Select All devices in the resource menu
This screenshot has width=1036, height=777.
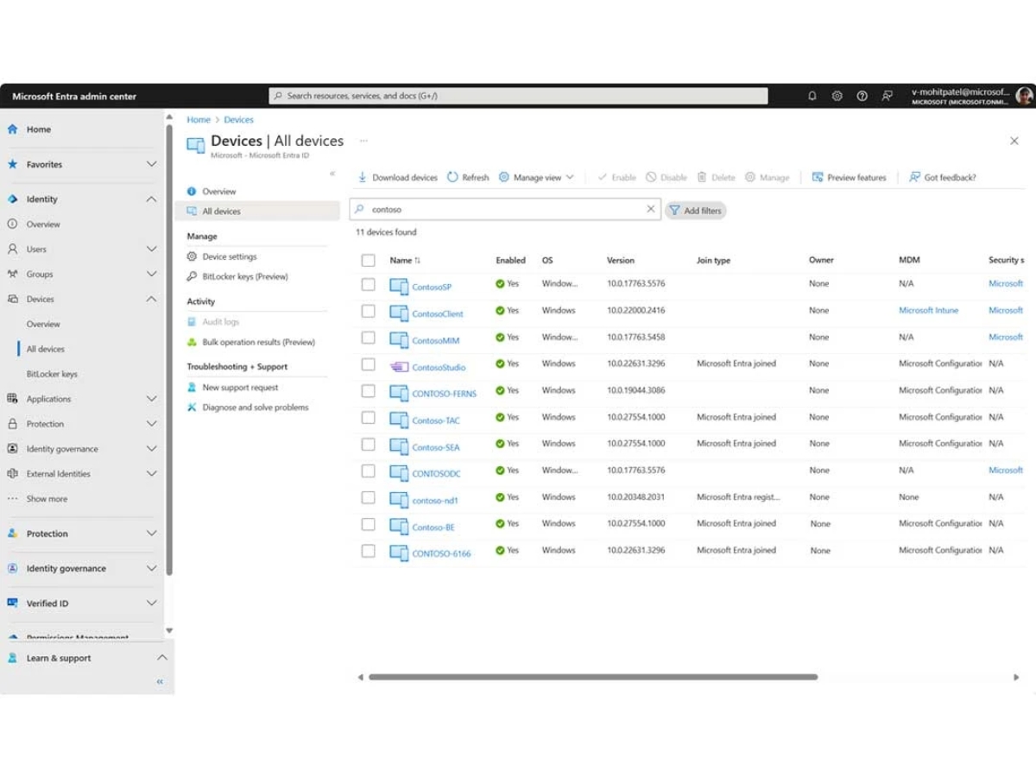coord(257,212)
